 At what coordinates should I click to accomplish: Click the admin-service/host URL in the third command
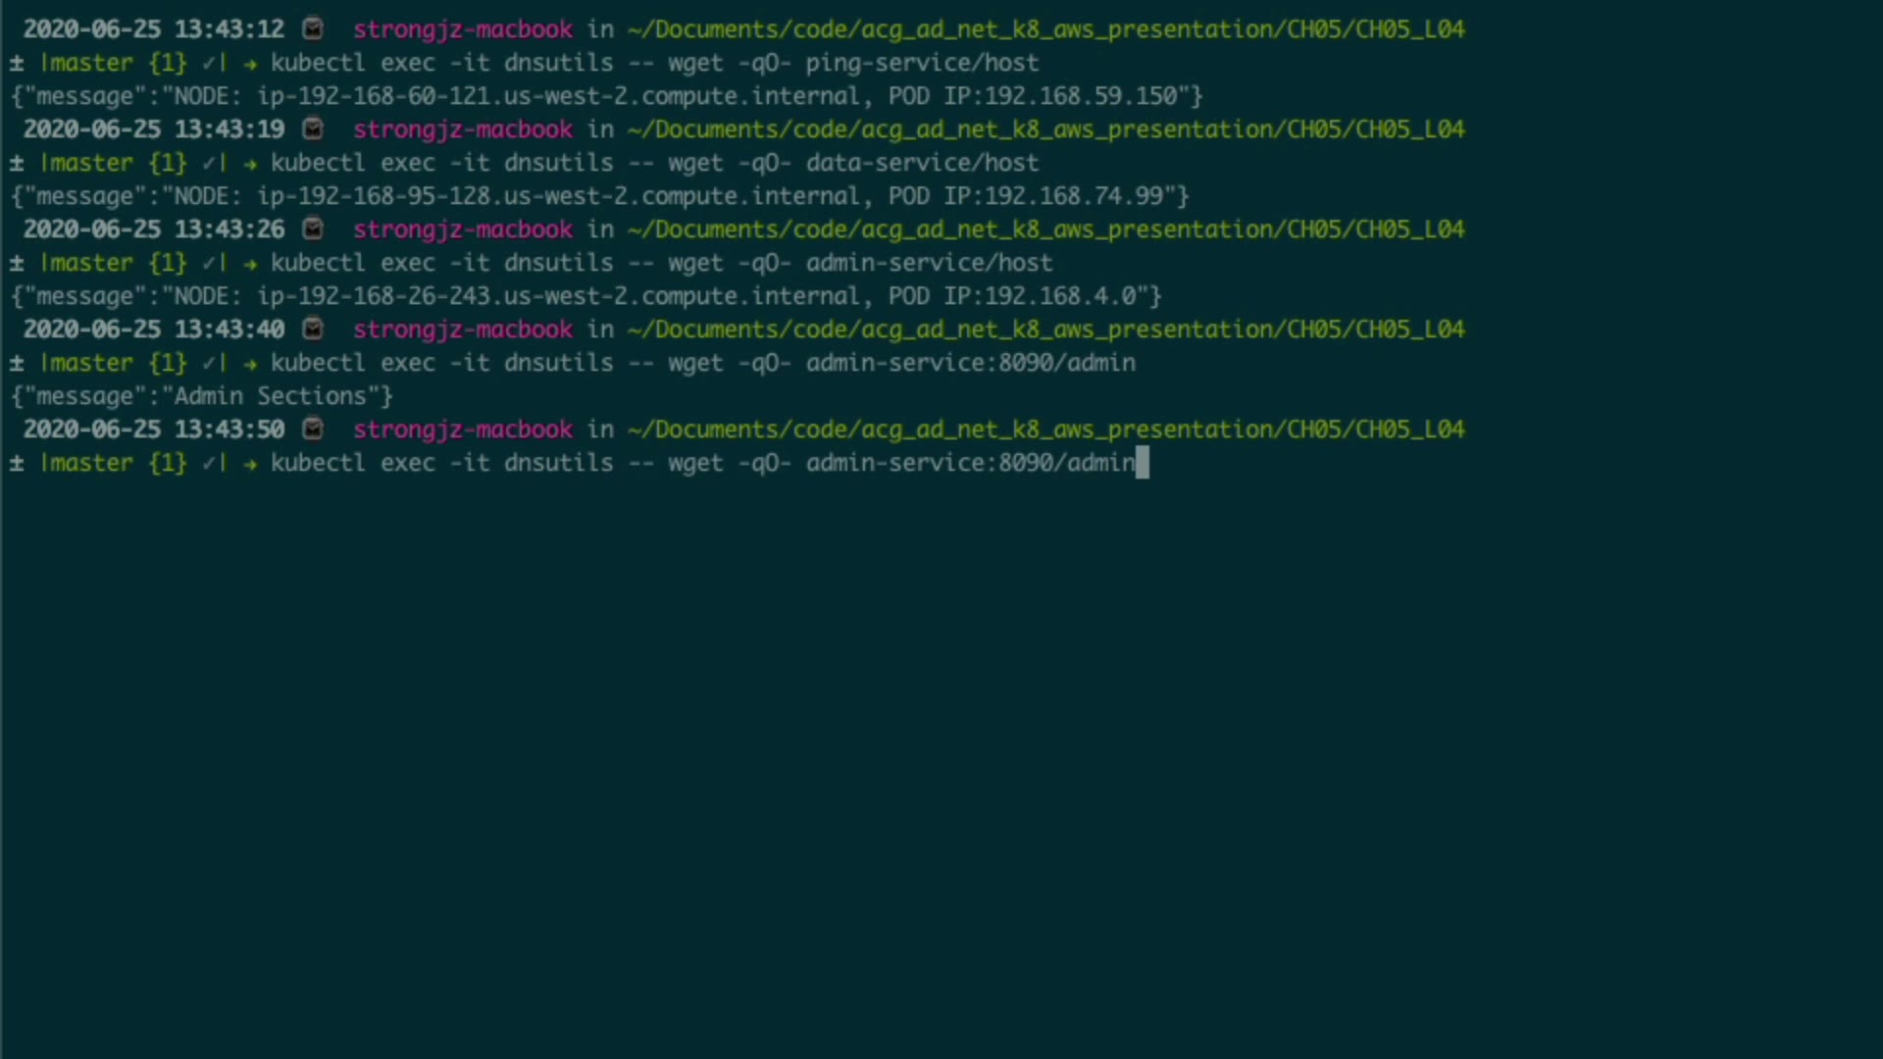coord(929,263)
